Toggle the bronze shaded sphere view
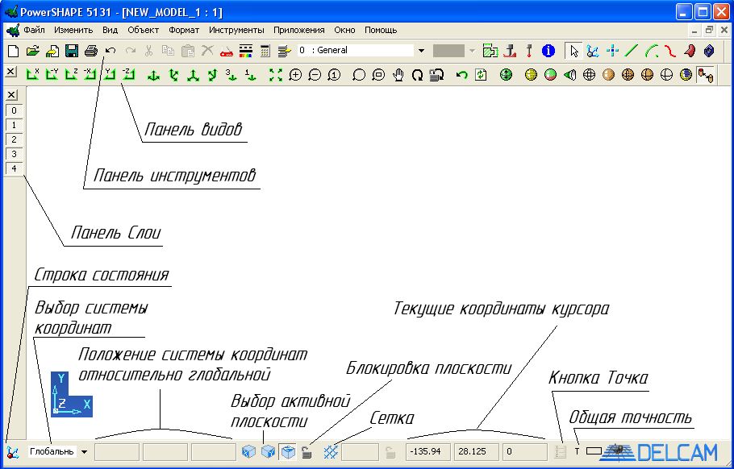Image resolution: width=734 pixels, height=469 pixels. (608, 75)
